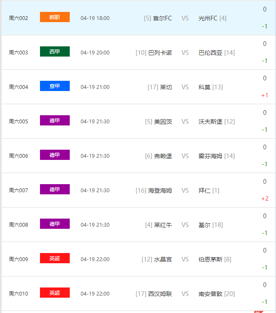
Task: Open the 拜仁 team link
Action: 205,191
